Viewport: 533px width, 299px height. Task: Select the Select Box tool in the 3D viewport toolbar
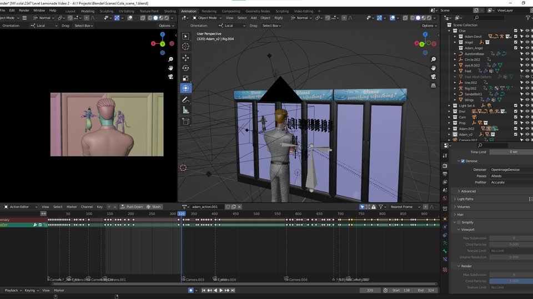click(x=185, y=36)
